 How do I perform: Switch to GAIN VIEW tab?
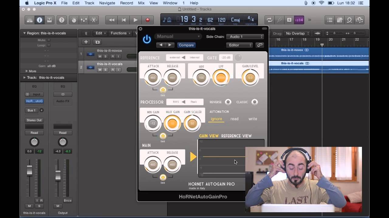pyautogui.click(x=209, y=136)
